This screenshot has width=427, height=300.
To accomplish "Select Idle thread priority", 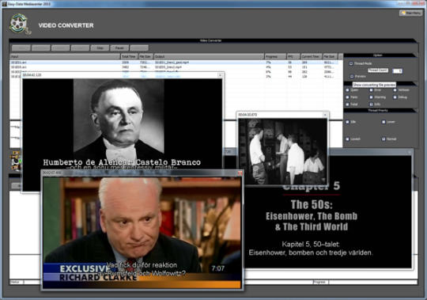I will tap(347, 122).
